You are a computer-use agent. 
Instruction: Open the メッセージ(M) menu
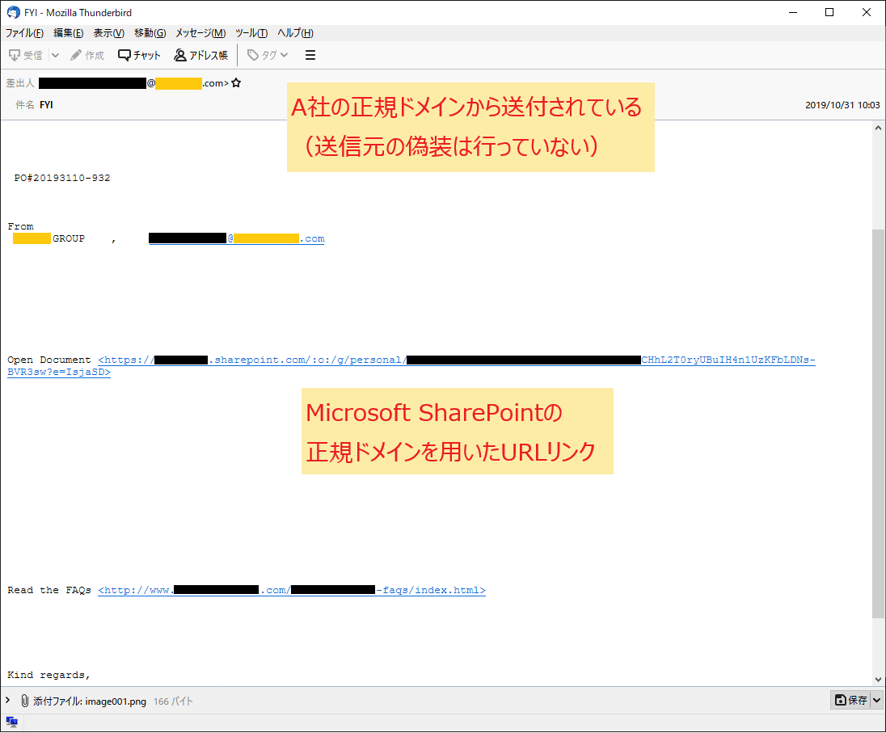click(x=200, y=33)
